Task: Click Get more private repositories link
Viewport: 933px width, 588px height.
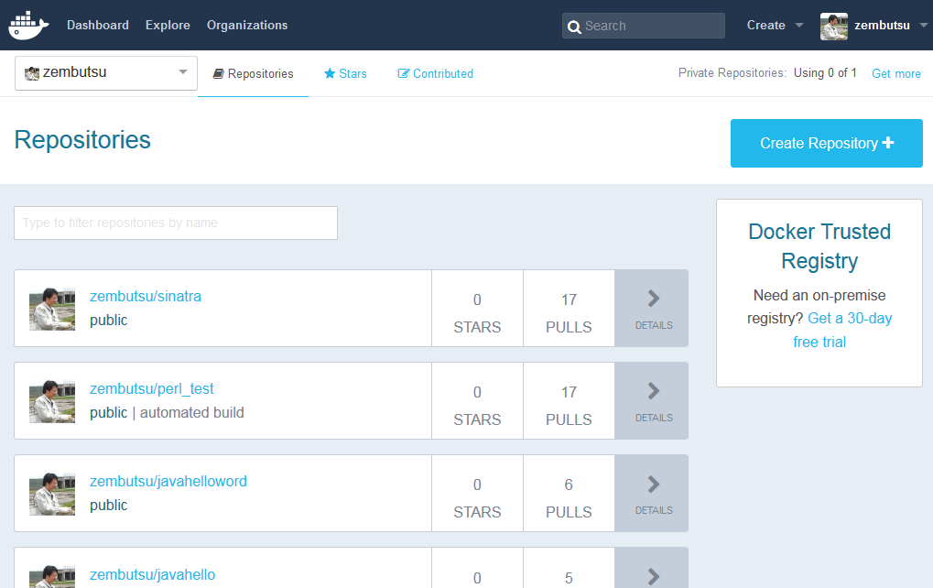Action: pyautogui.click(x=896, y=74)
